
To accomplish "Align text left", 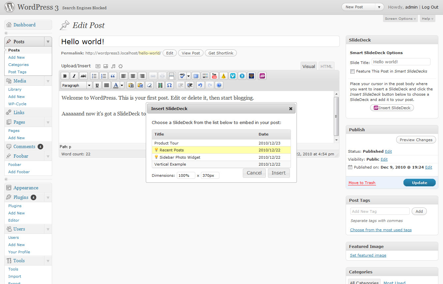I will pos(123,76).
